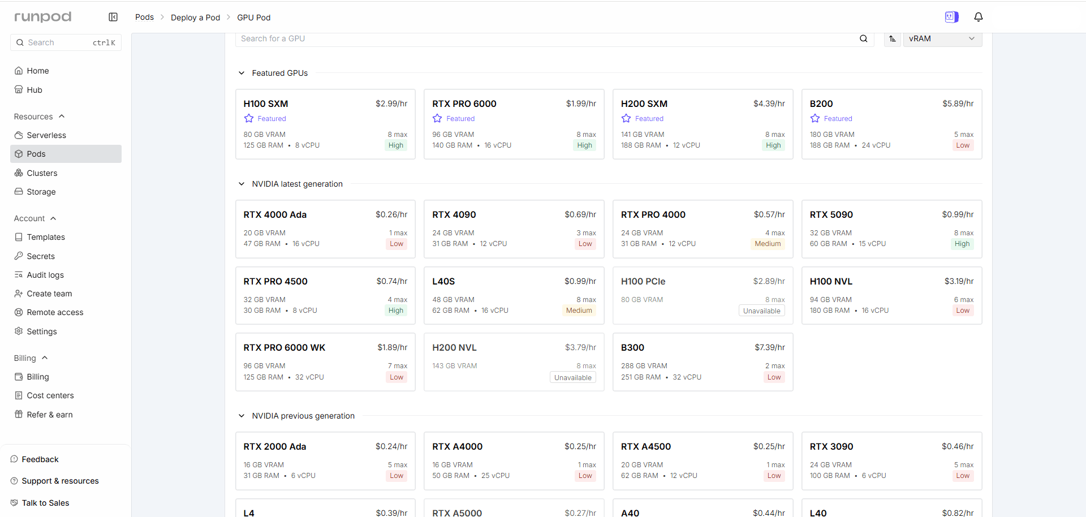
Task: Click the Featured star on H100 SXM
Action: [249, 118]
